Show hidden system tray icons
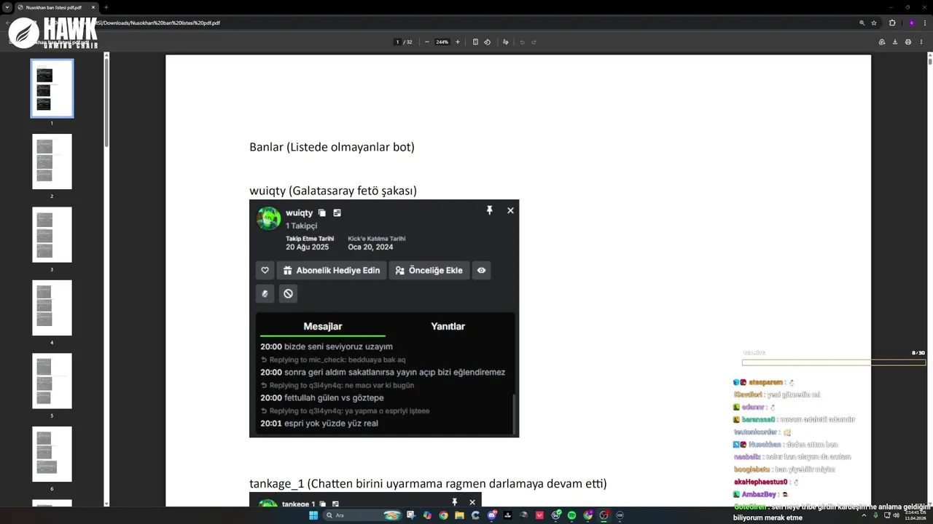This screenshot has width=933, height=524. coord(864,515)
